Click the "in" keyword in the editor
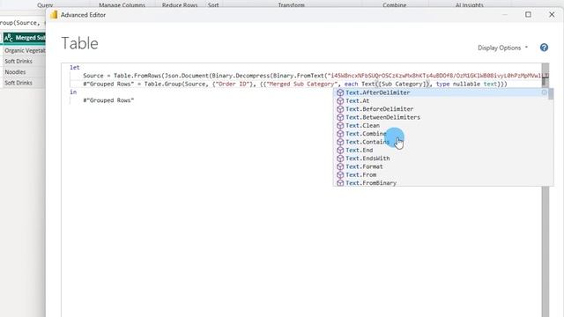The image size is (564, 317). point(73,92)
